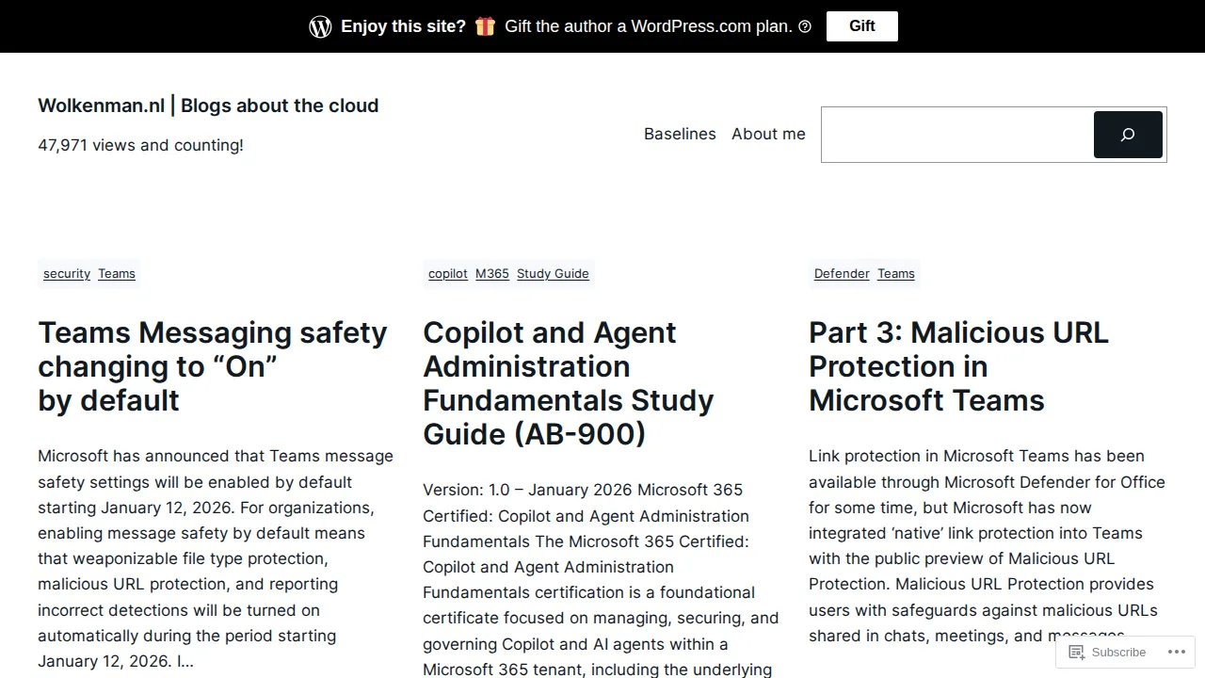
Task: Open the About me menu item
Action: coord(768,134)
